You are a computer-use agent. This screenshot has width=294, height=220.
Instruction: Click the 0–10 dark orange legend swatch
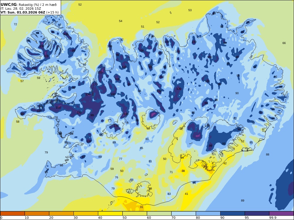(12, 214)
